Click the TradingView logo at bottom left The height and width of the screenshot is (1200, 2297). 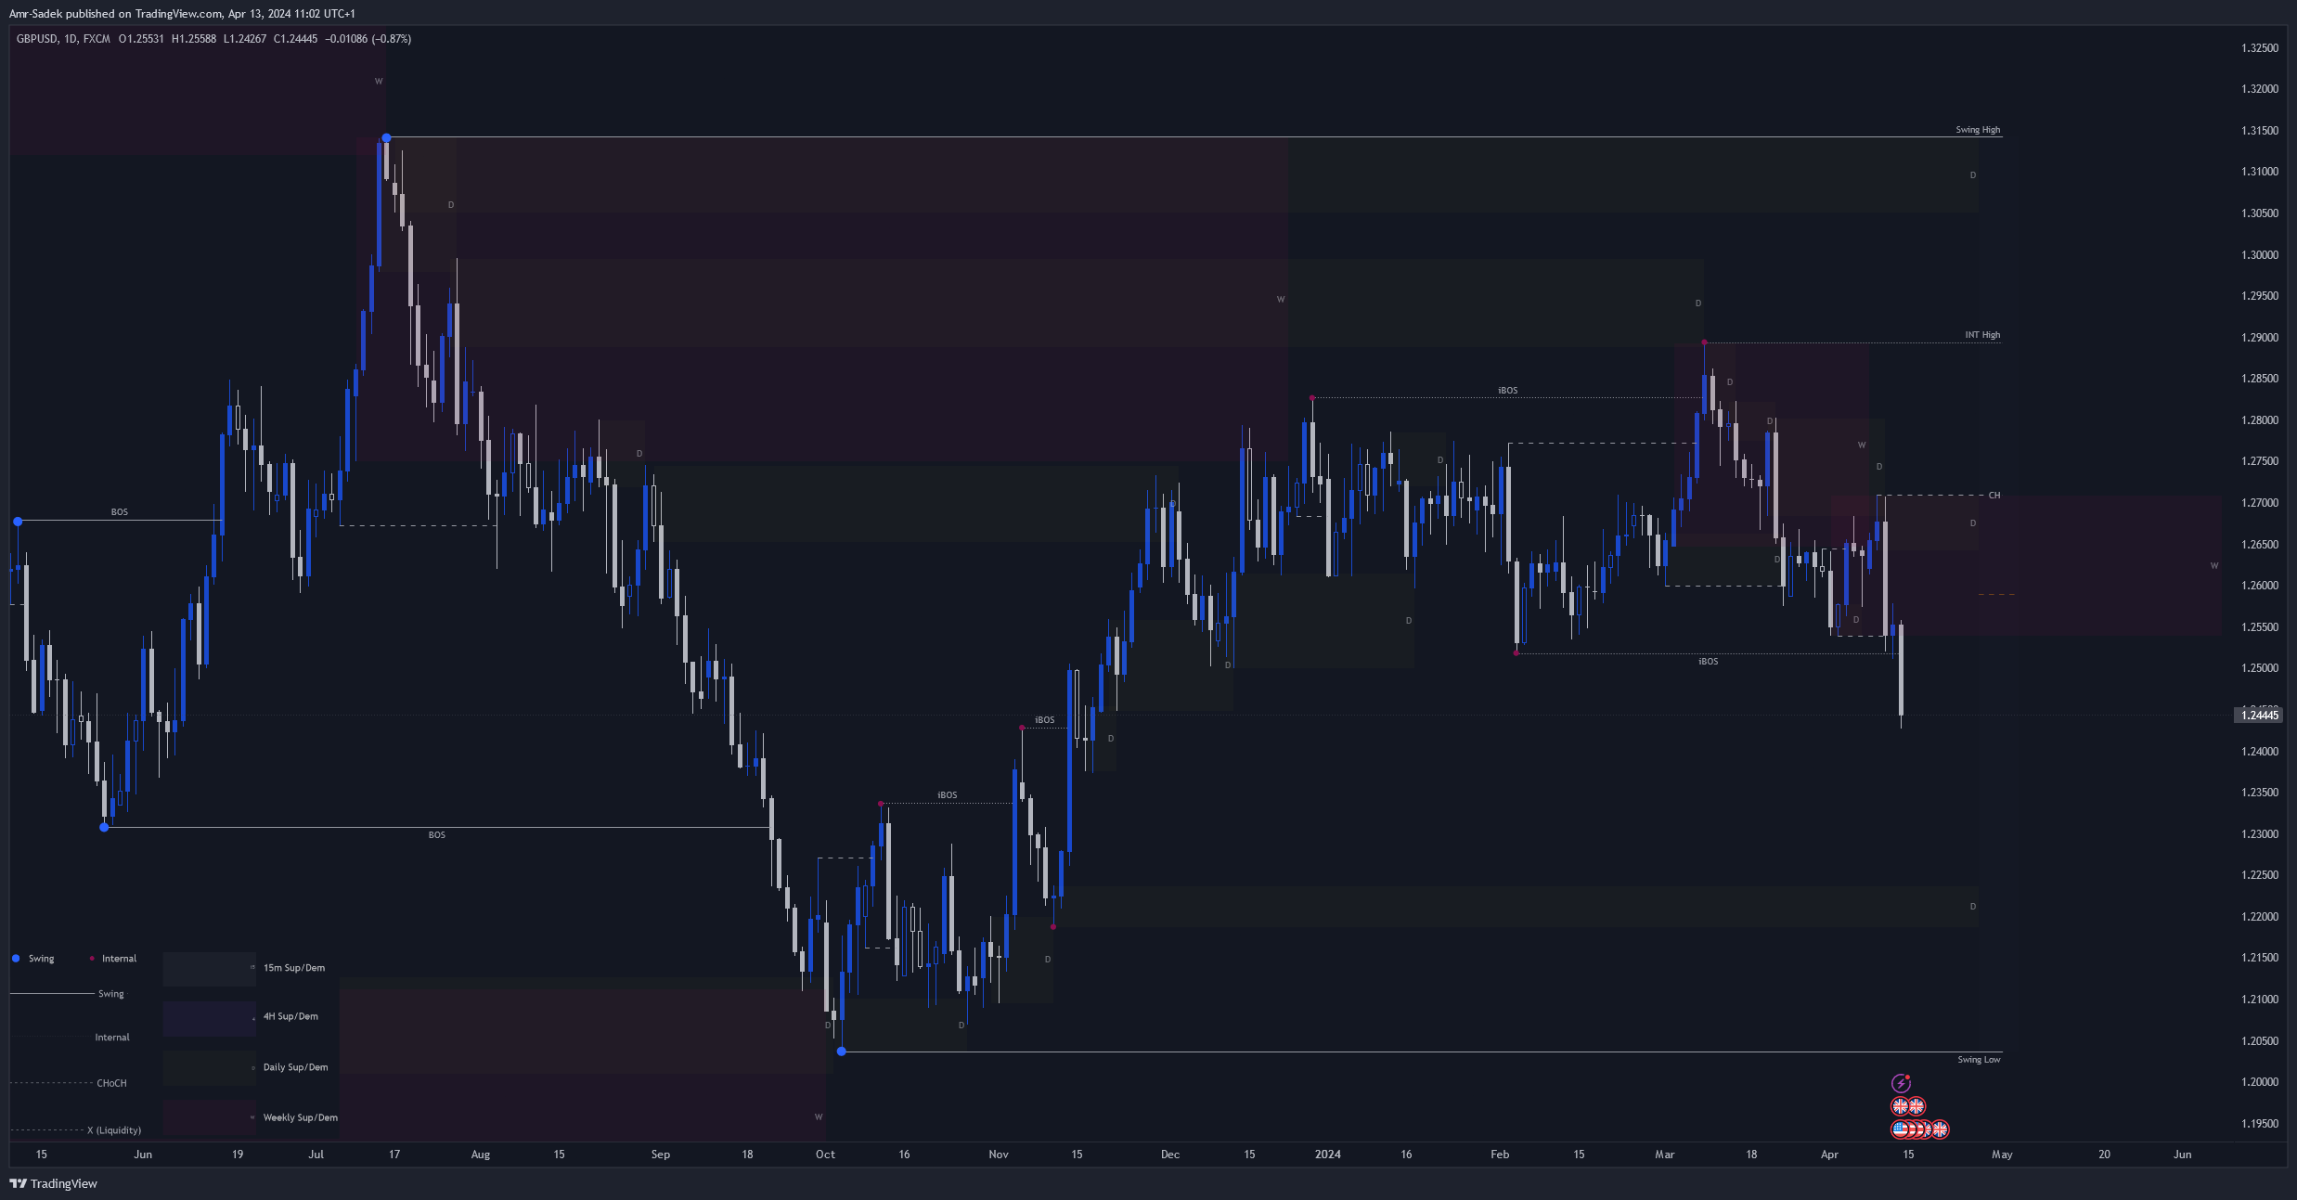coord(18,1183)
